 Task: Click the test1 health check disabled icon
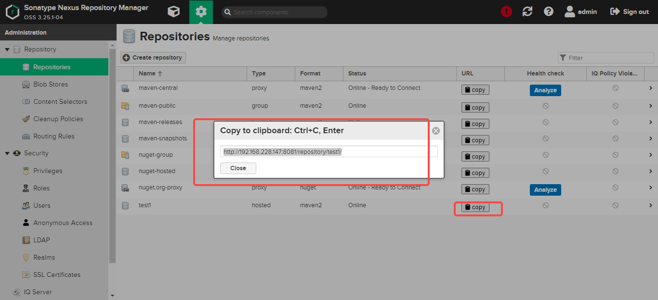pyautogui.click(x=545, y=205)
